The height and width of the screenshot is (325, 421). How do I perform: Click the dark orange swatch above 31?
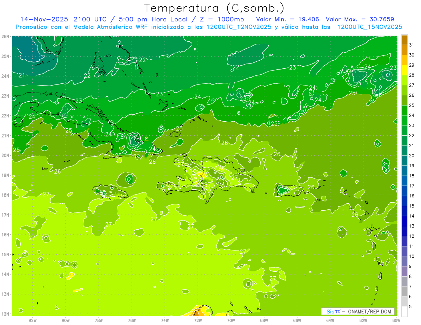405,40
